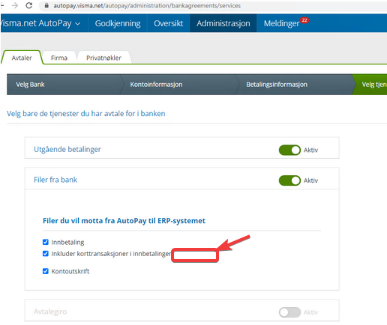Screen dimensions: 387x325
Task: Uncheck Inkluder korttransaksjoner i innbetalinger
Action: click(46, 254)
